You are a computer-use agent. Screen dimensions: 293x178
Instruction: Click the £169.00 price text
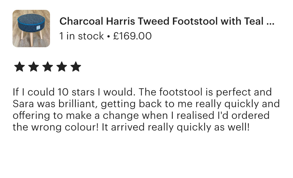pyautogui.click(x=132, y=36)
